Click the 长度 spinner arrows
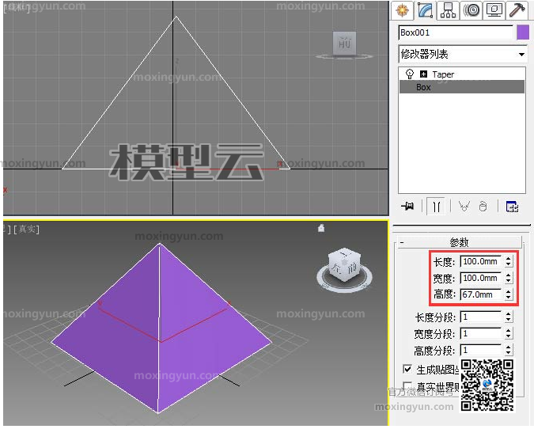 (509, 261)
